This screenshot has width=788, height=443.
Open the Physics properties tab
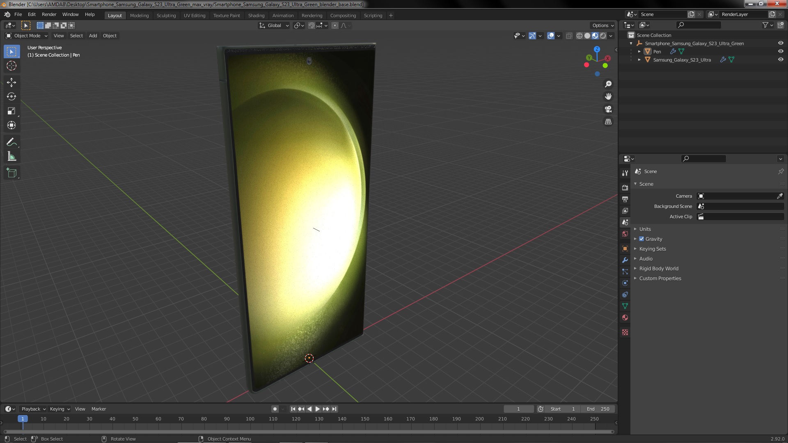[x=625, y=283]
